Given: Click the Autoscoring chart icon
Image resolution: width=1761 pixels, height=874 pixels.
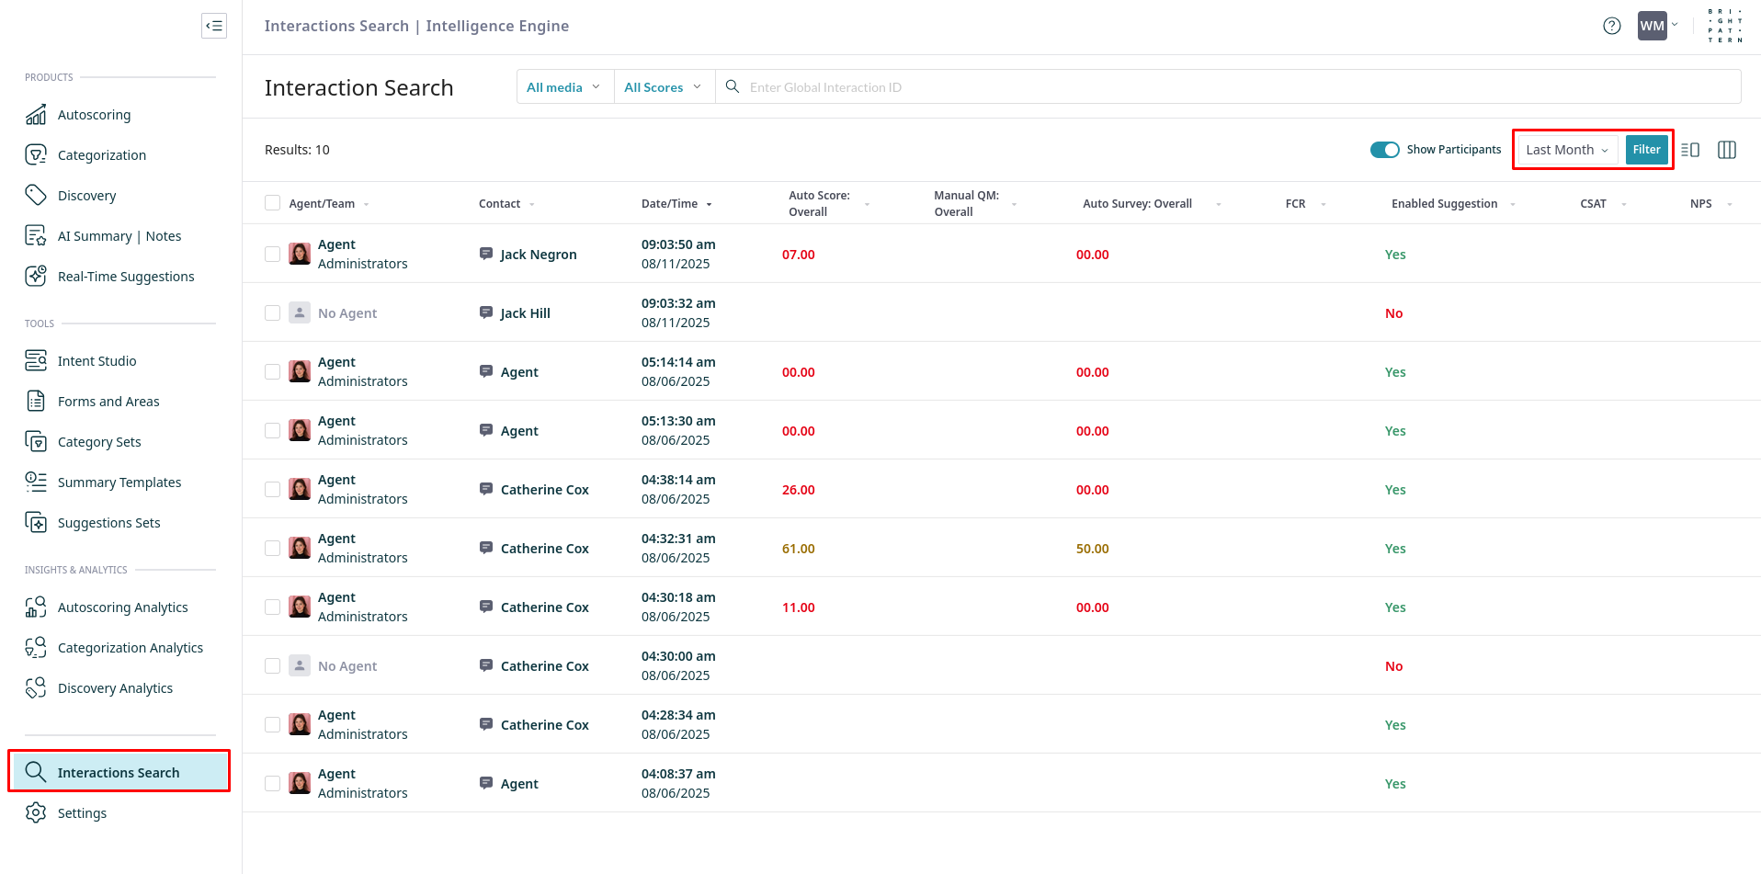Looking at the screenshot, I should coord(36,115).
